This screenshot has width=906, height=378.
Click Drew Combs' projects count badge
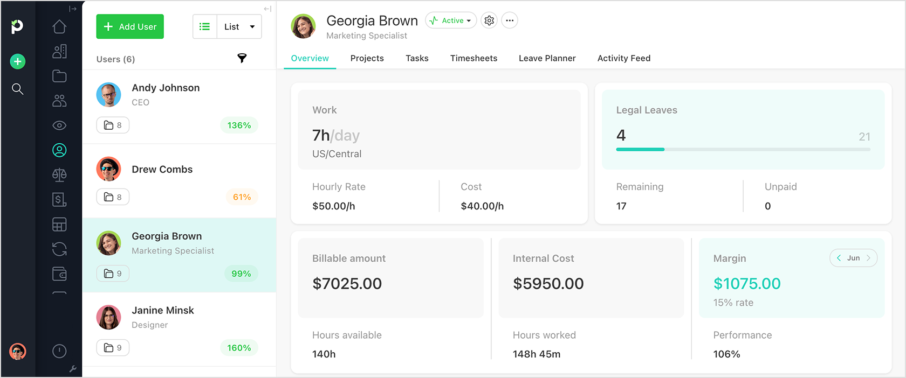[113, 197]
